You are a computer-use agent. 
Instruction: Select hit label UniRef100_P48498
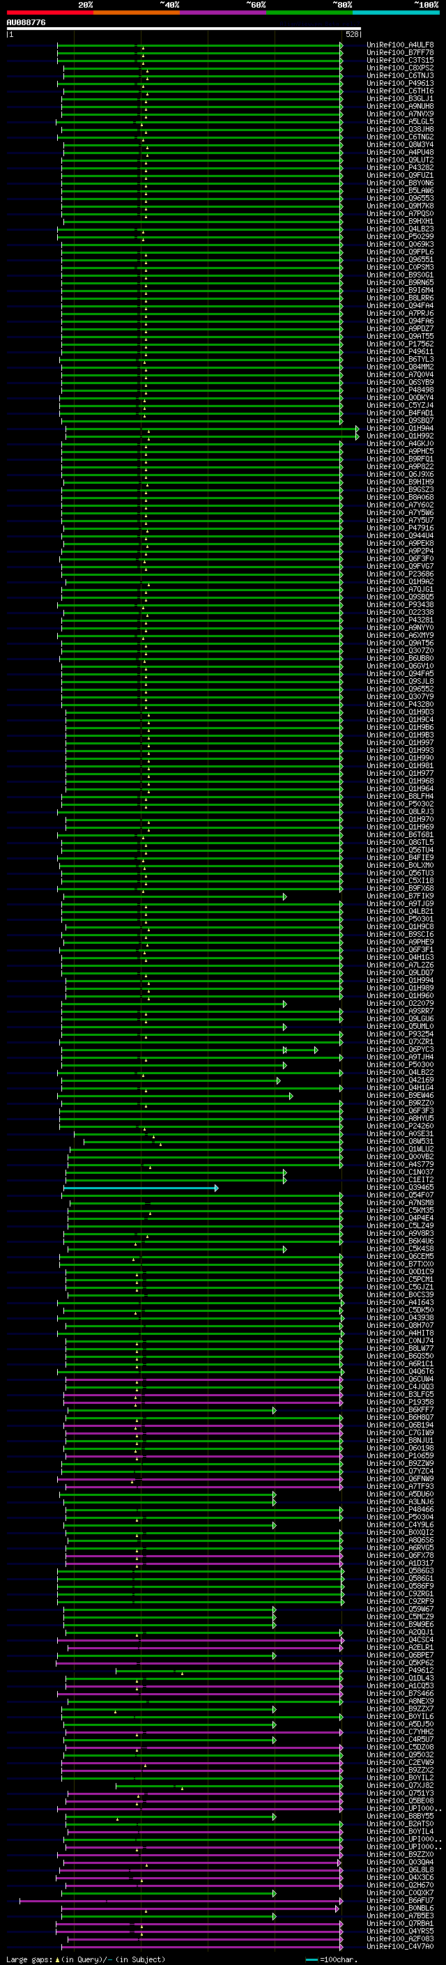pos(399,390)
